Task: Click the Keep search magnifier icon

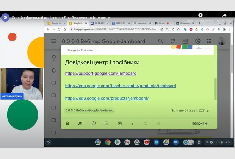Action: click(x=161, y=41)
